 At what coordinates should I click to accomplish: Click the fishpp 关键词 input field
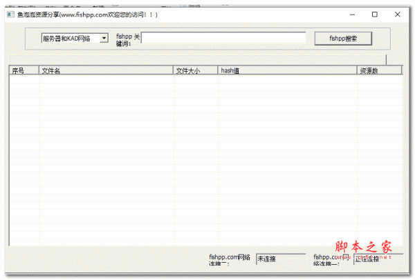coord(223,37)
